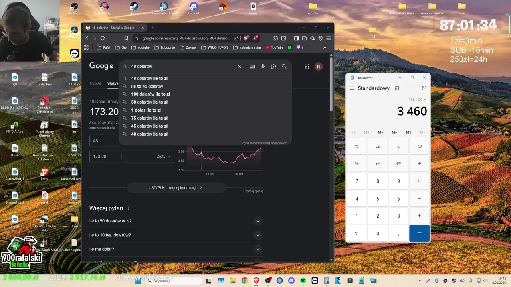Open the Google account avatar R
This screenshot has height=287, width=511.
tap(318, 67)
